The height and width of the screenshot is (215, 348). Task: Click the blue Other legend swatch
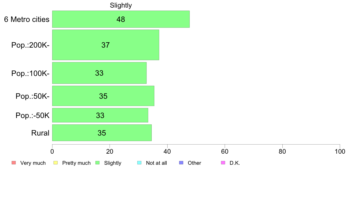[181, 163]
